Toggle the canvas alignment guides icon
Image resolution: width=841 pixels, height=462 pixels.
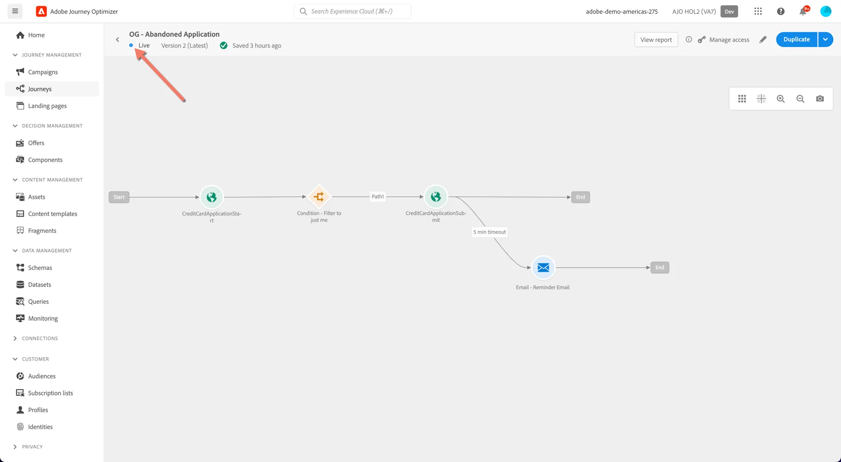761,99
